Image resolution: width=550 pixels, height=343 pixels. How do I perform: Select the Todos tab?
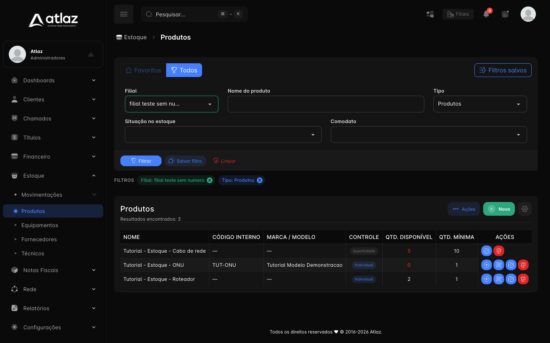tap(184, 70)
